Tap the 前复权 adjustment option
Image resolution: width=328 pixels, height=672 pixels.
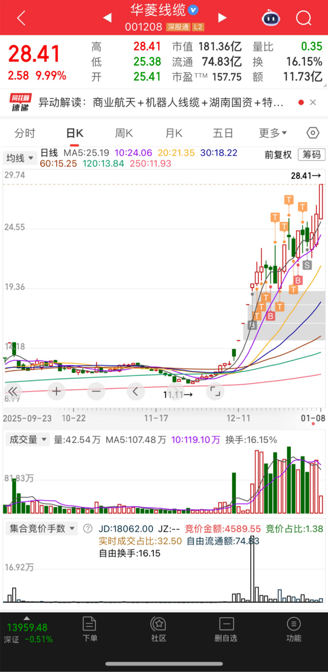278,155
